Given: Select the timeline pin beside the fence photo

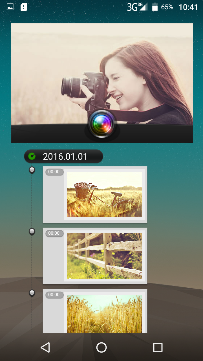Looking at the screenshot, I should pos(32,232).
